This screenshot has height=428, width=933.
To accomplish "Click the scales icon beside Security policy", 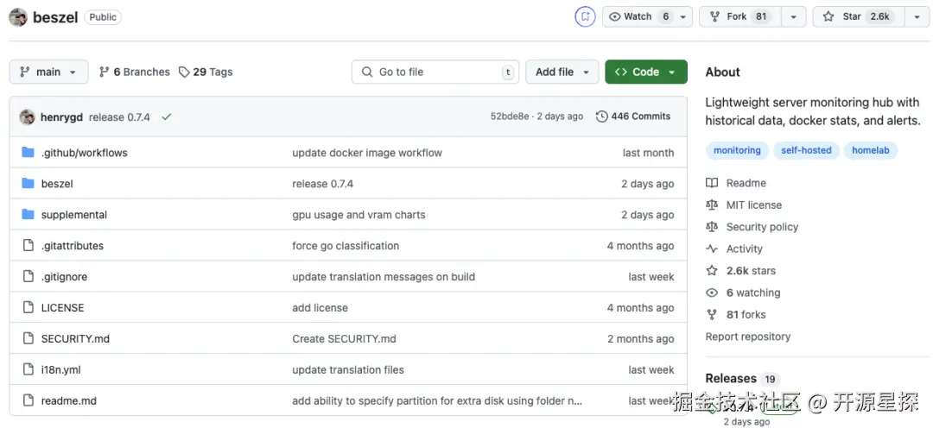I will (x=712, y=227).
